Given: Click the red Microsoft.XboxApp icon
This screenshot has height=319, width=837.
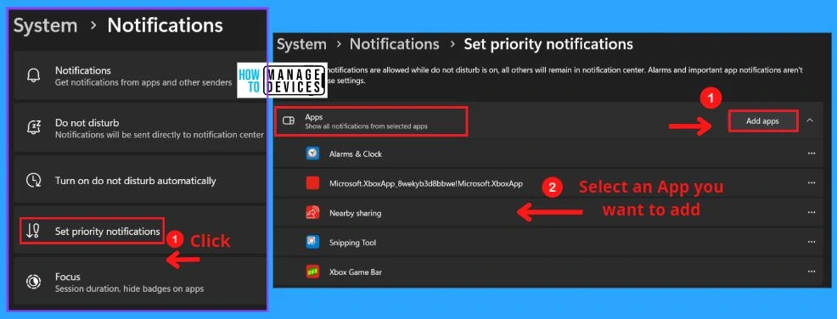Looking at the screenshot, I should [x=312, y=183].
